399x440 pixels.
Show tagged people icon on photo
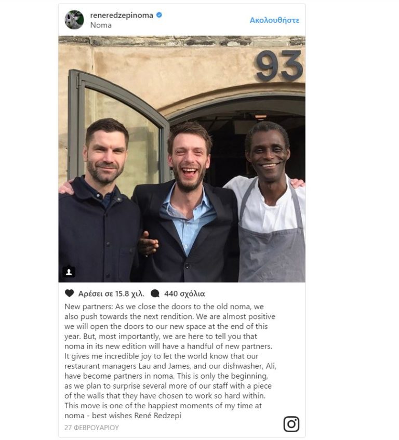[69, 272]
